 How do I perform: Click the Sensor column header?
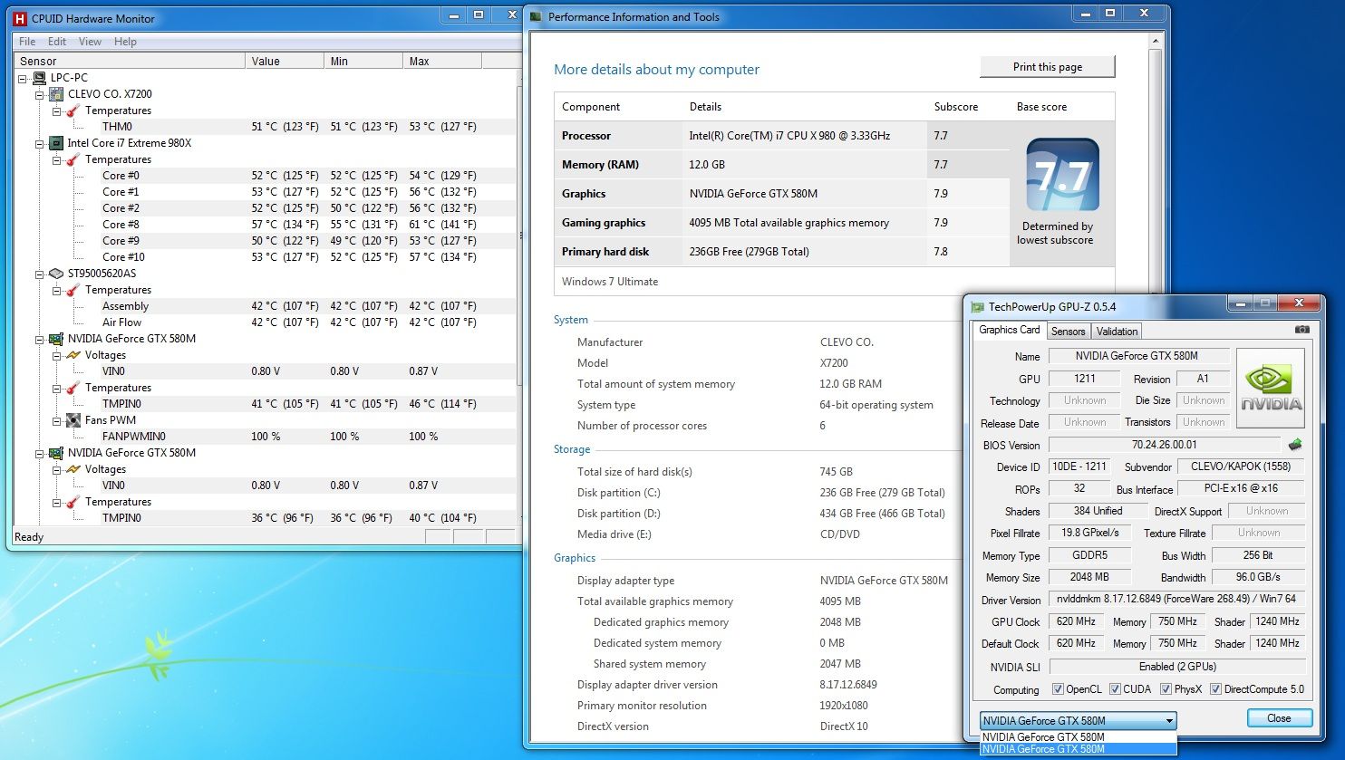(x=131, y=61)
